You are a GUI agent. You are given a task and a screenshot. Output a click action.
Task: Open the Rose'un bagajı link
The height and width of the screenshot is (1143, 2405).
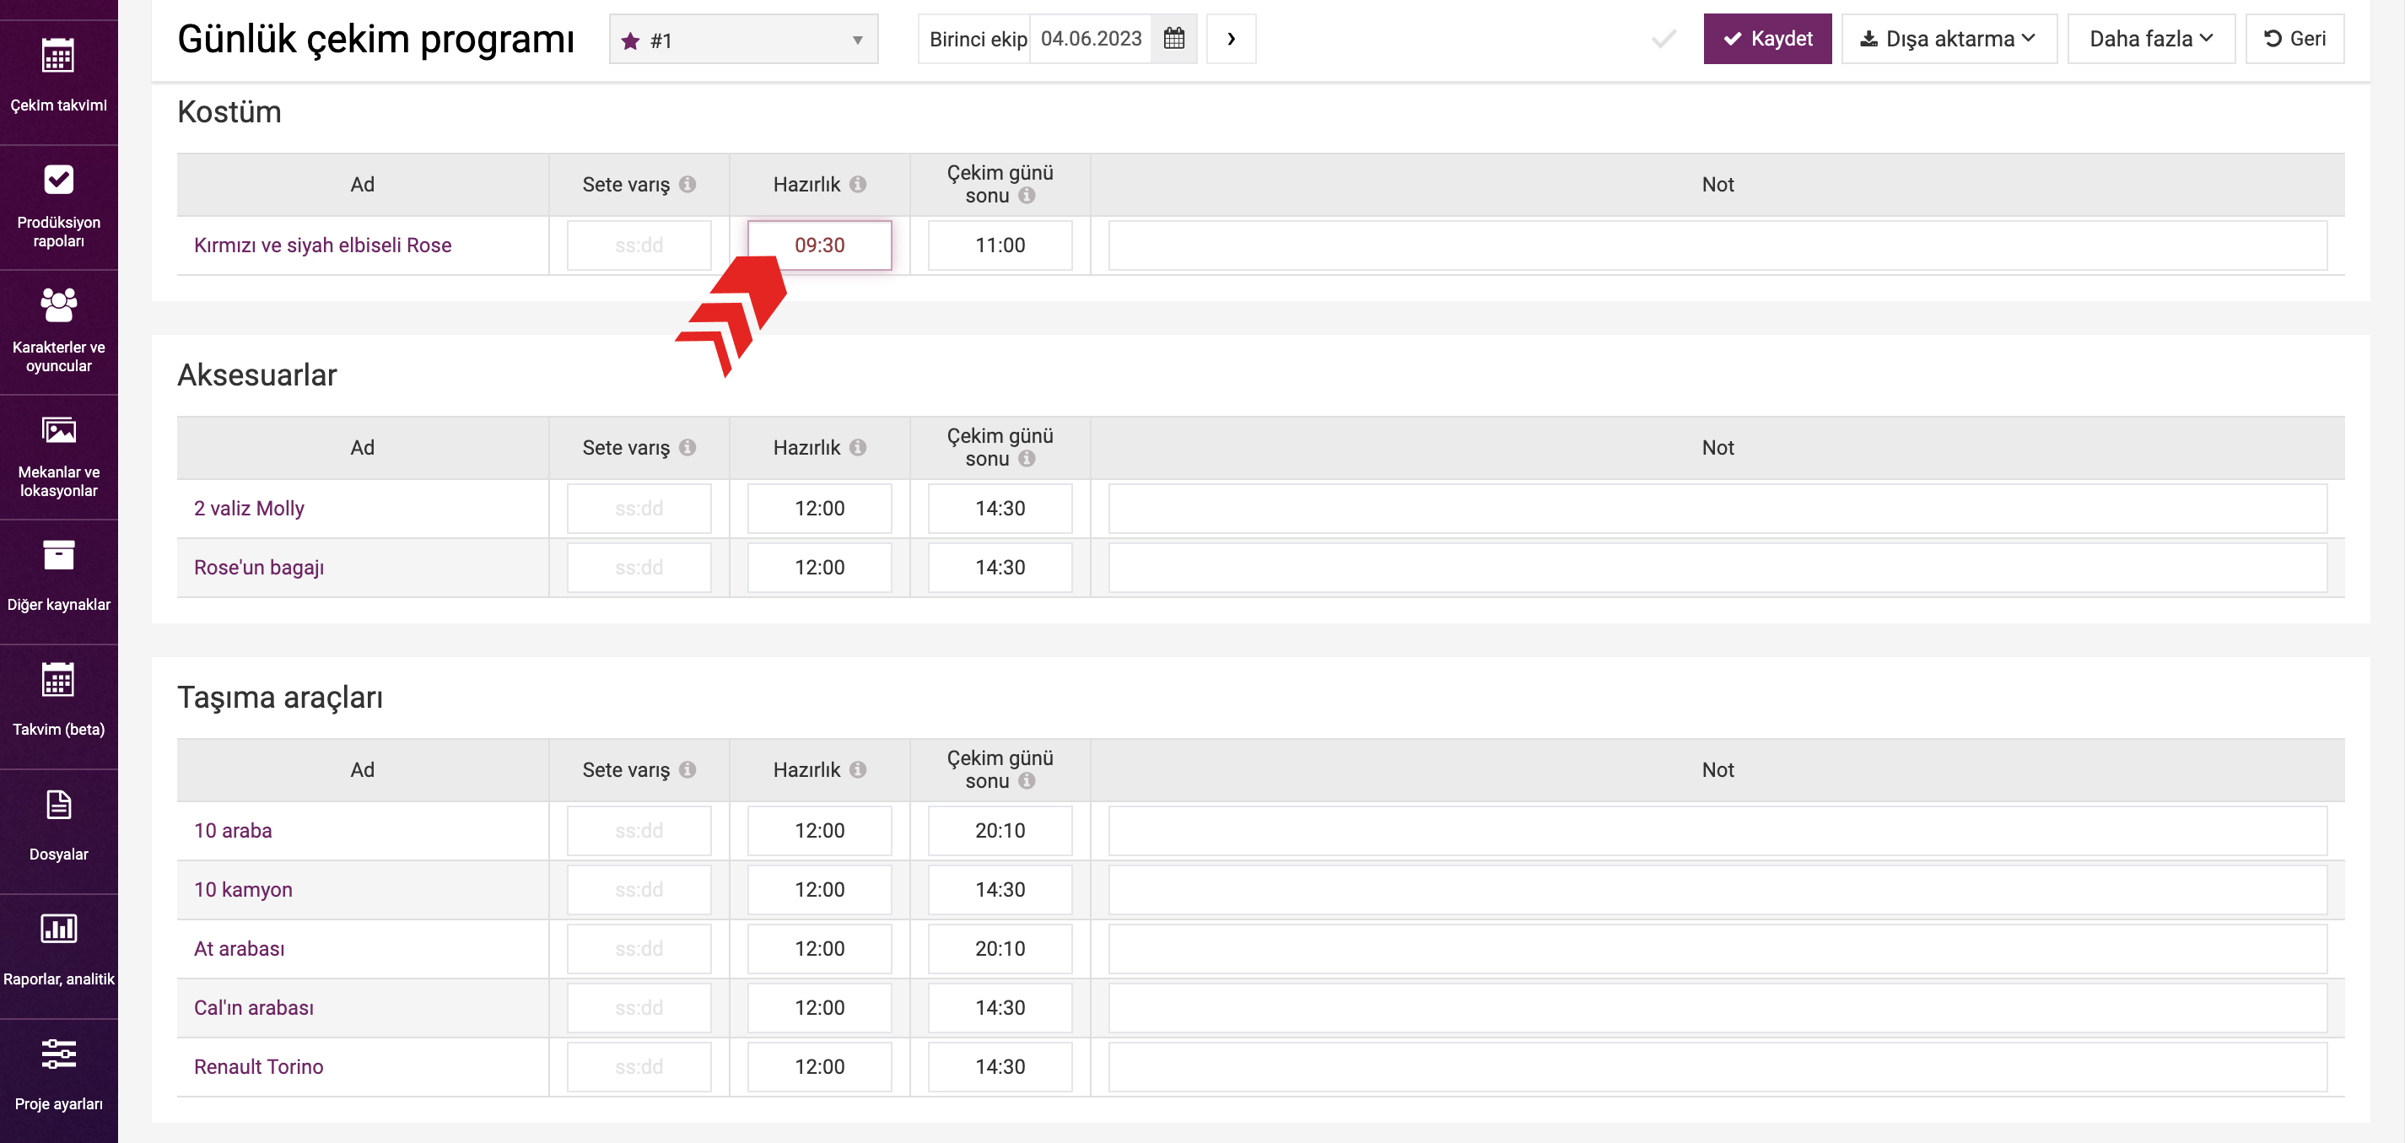[x=259, y=568]
